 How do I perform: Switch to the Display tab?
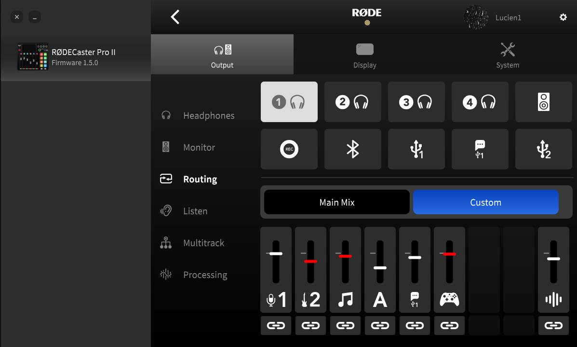pyautogui.click(x=365, y=55)
